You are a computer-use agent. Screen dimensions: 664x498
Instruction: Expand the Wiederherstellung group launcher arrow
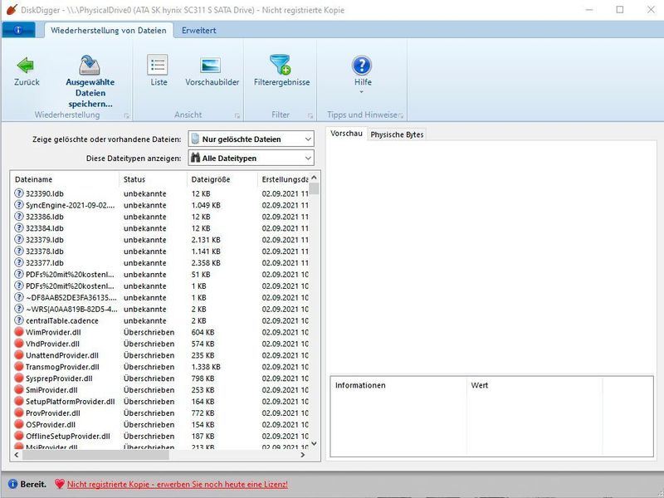coord(127,115)
